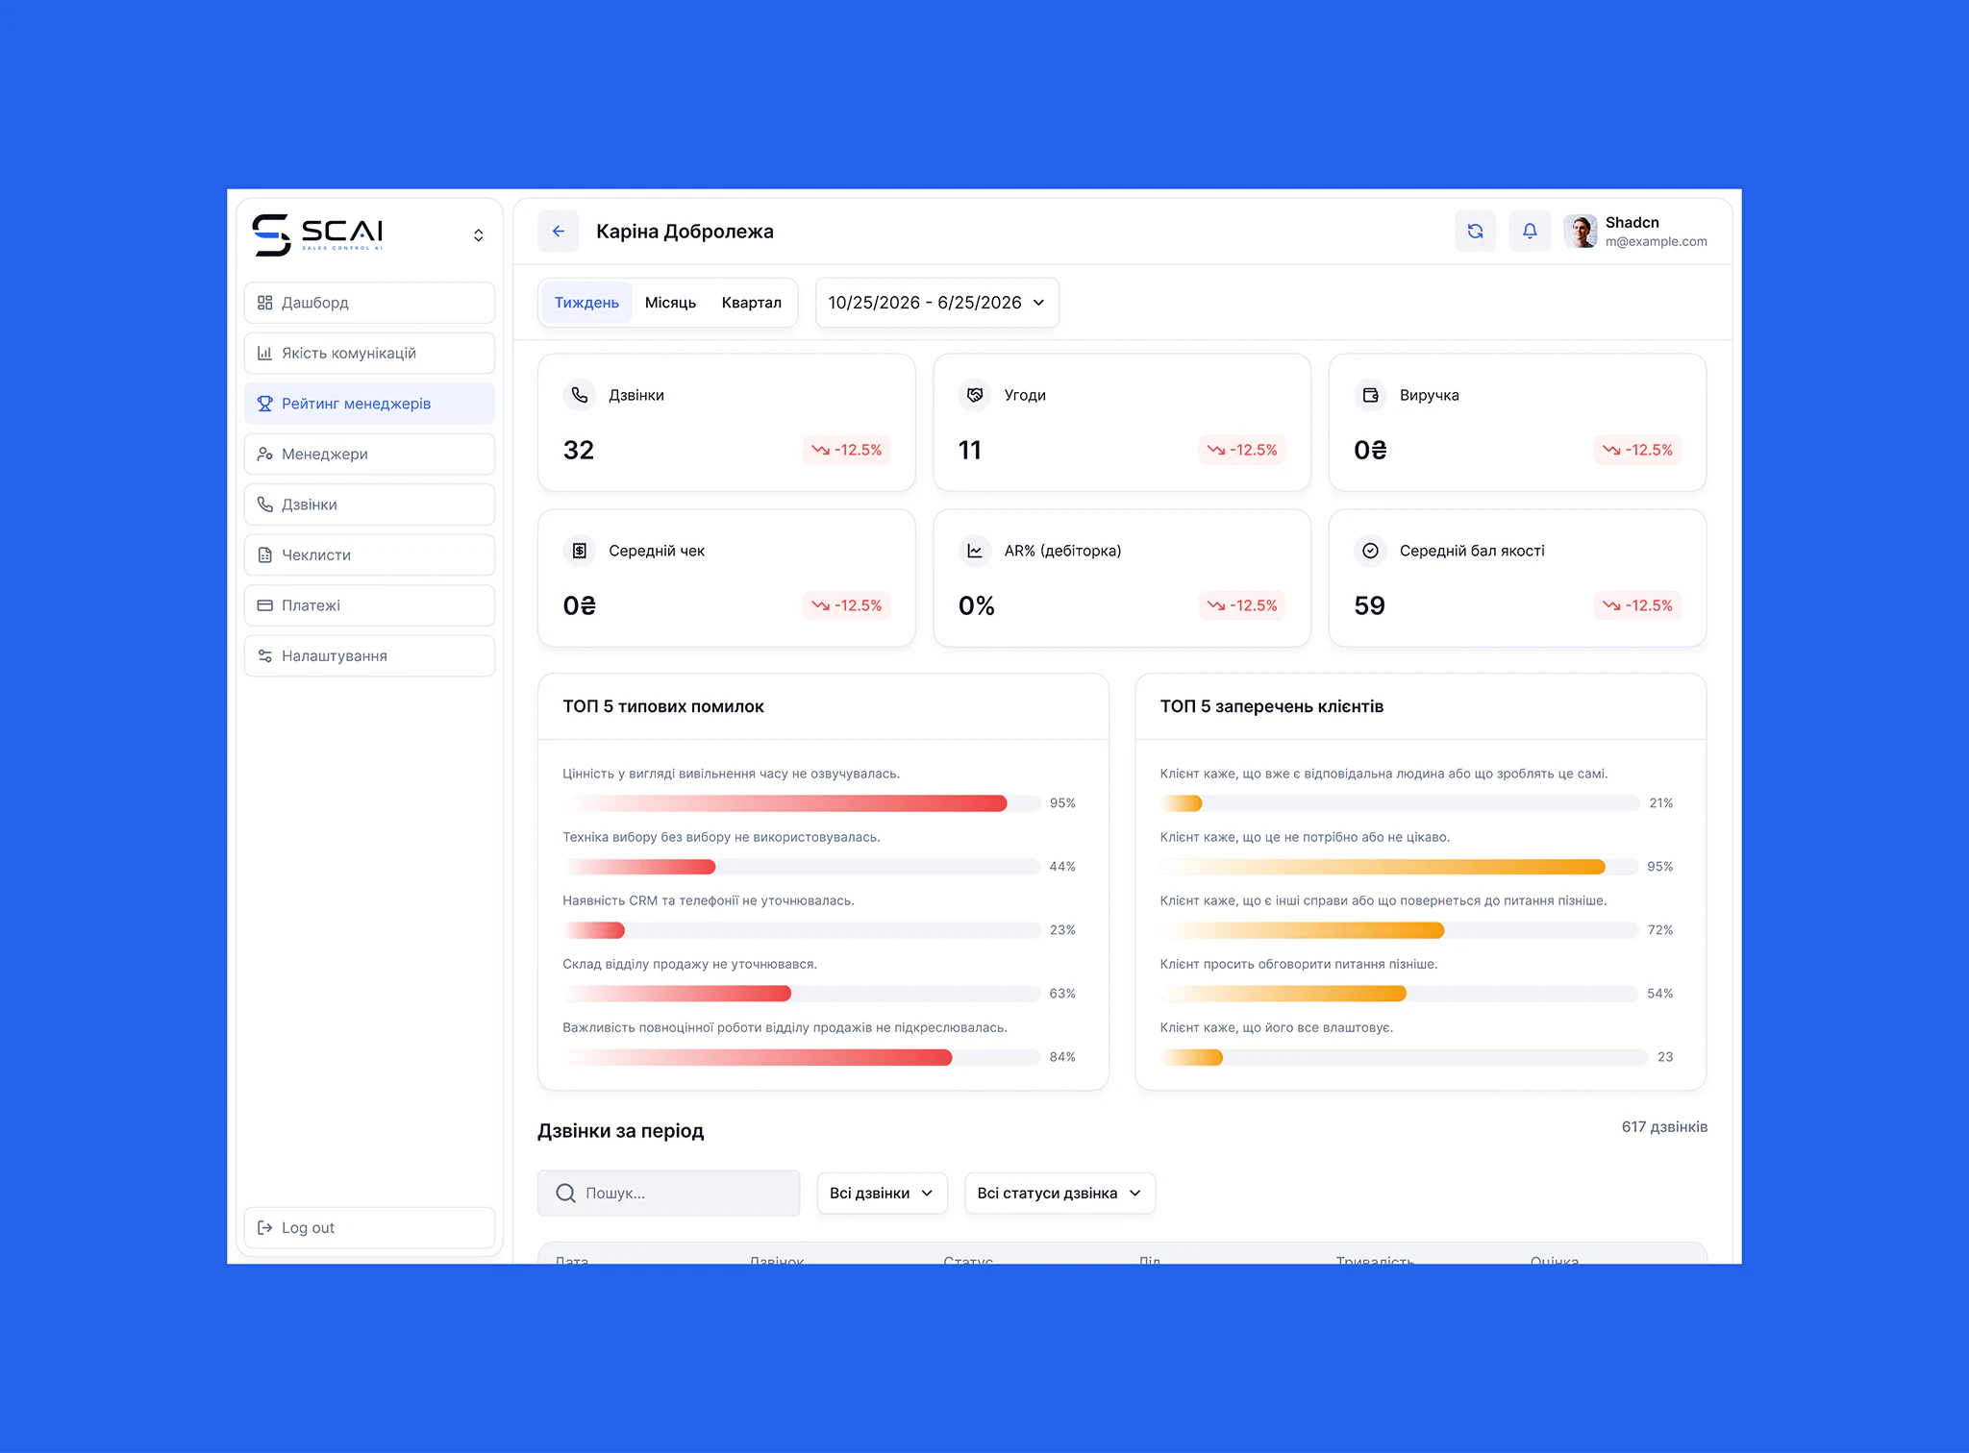Switch to the Місяць period tab
This screenshot has width=1969, height=1453.
point(670,303)
